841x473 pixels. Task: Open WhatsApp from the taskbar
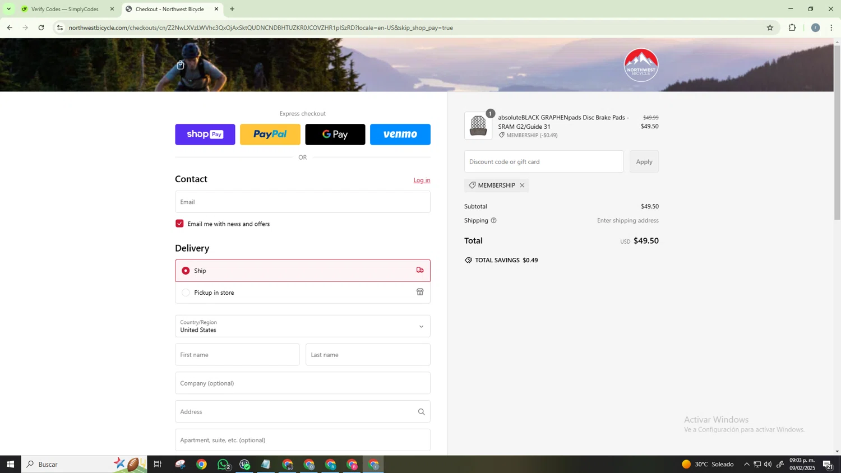(223, 464)
